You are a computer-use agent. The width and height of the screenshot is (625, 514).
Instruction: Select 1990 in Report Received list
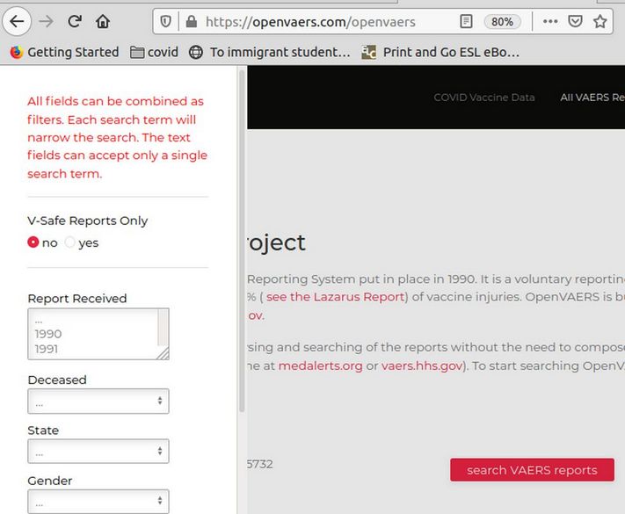(x=48, y=334)
